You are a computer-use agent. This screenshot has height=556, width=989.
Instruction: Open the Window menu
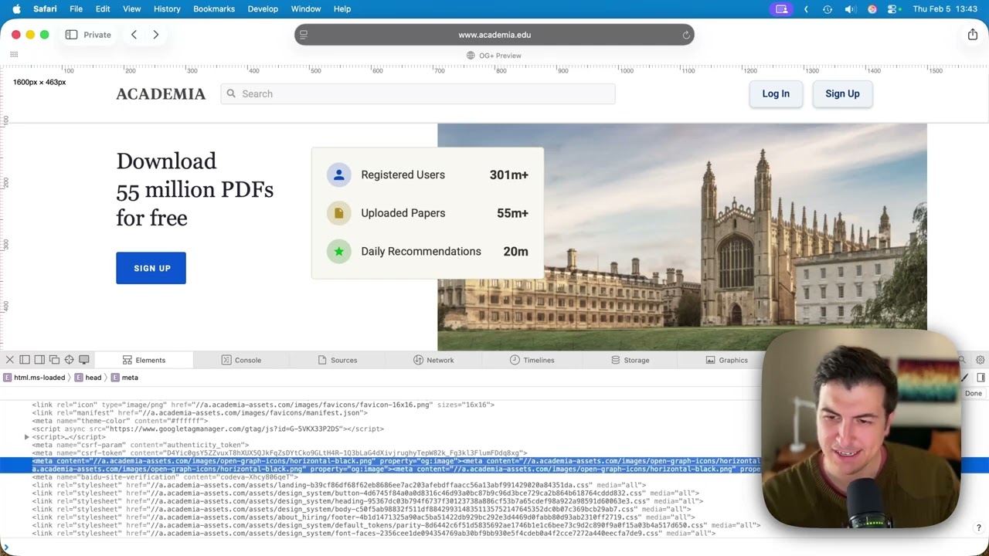pos(306,9)
